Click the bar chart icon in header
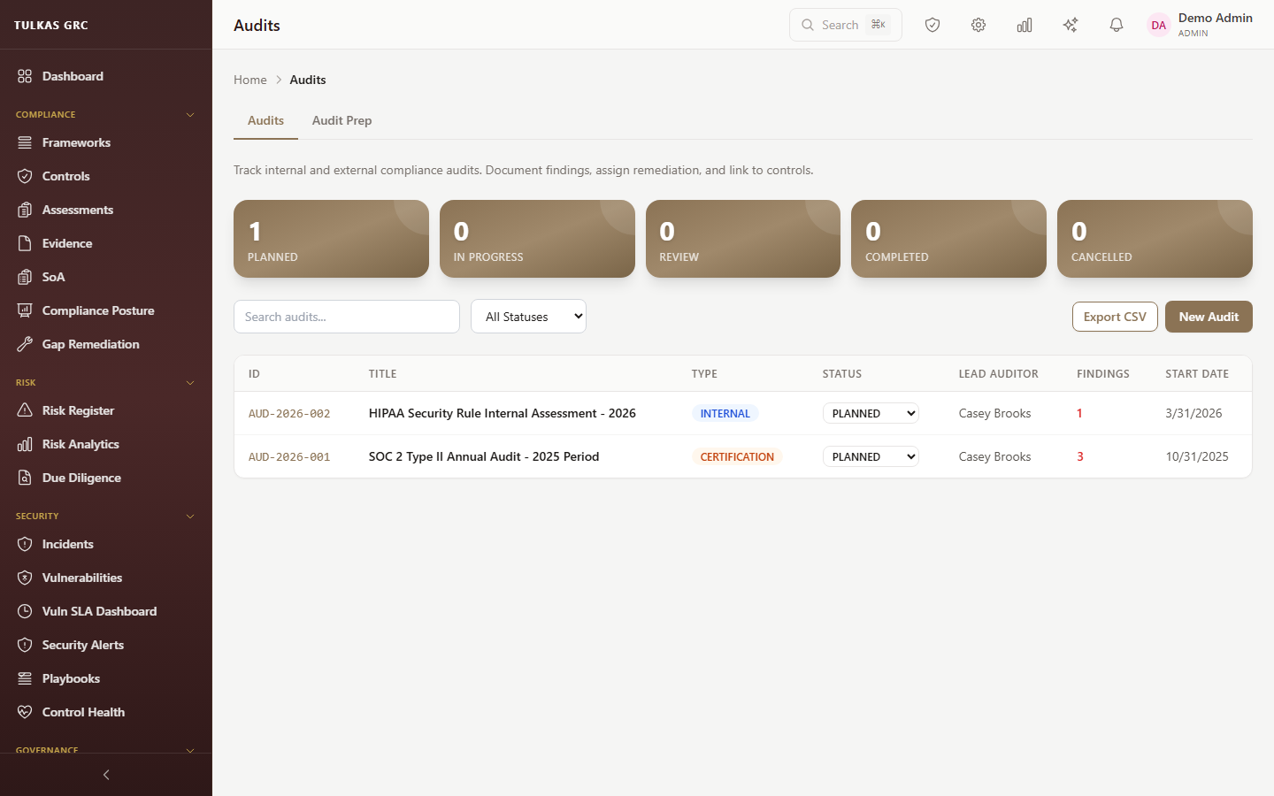1274x796 pixels. pyautogui.click(x=1025, y=25)
